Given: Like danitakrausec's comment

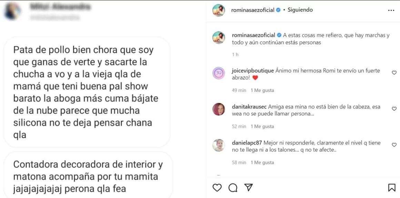Looking at the screenshot, I should click(394, 109).
